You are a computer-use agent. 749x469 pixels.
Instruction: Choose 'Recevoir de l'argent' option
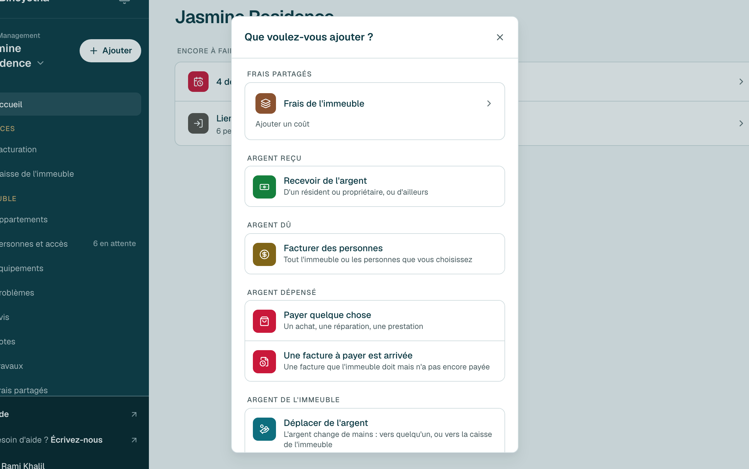pos(375,186)
